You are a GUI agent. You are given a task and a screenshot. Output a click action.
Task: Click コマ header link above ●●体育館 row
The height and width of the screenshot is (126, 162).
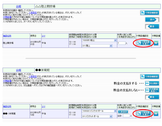(x=43, y=107)
